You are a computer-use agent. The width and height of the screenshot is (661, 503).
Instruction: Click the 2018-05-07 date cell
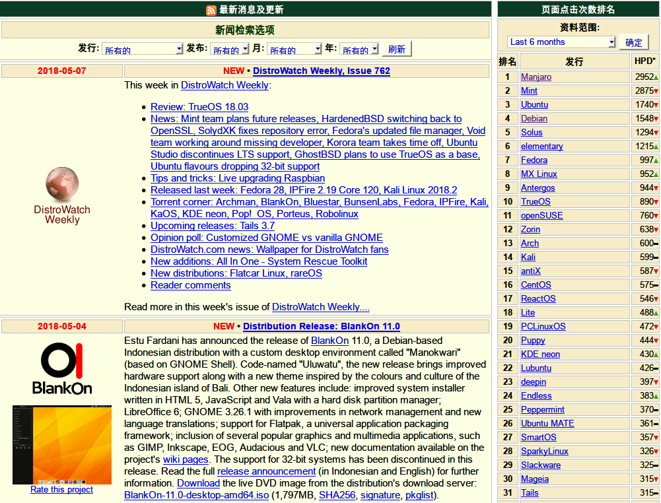point(62,71)
